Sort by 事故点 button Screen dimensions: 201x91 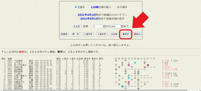137,34
